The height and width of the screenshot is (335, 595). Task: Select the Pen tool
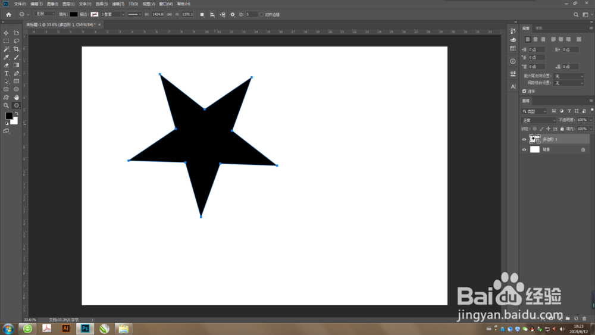[x=16, y=73]
